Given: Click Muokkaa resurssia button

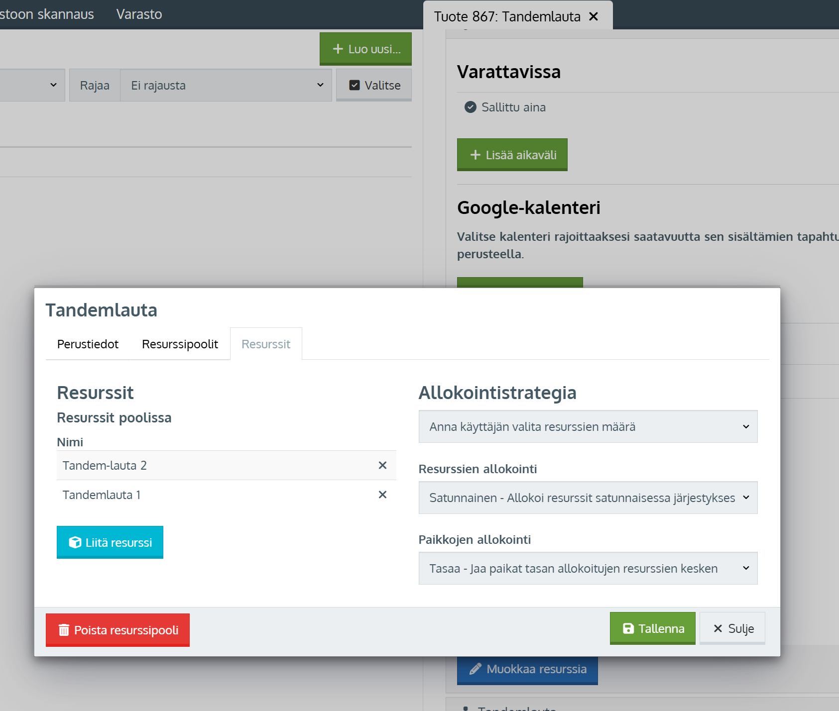Looking at the screenshot, I should click(527, 670).
